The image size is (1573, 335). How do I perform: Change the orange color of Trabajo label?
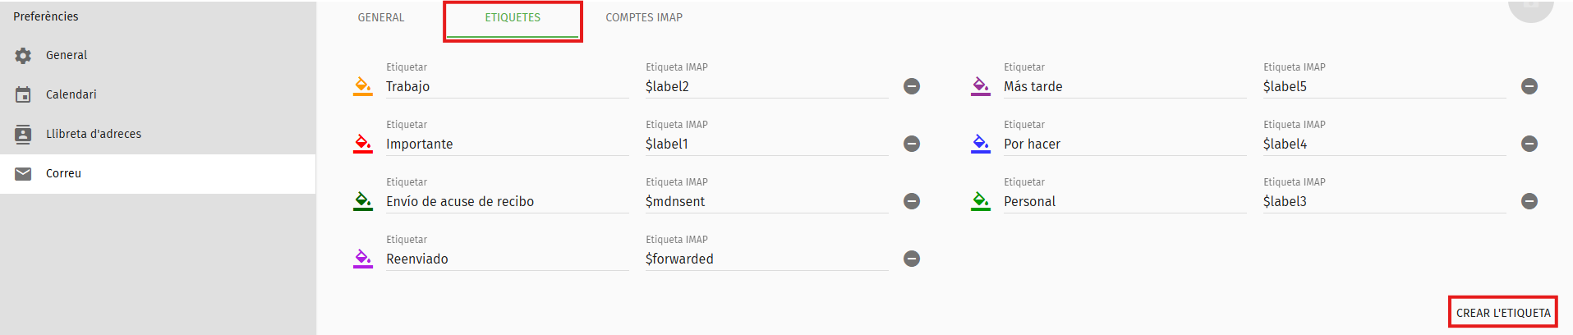(363, 86)
